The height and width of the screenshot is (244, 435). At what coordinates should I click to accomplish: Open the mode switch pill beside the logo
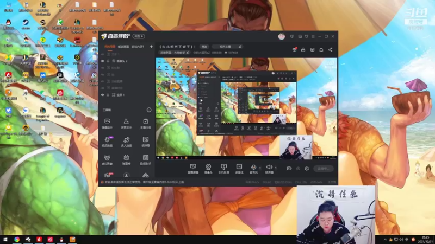pyautogui.click(x=139, y=36)
